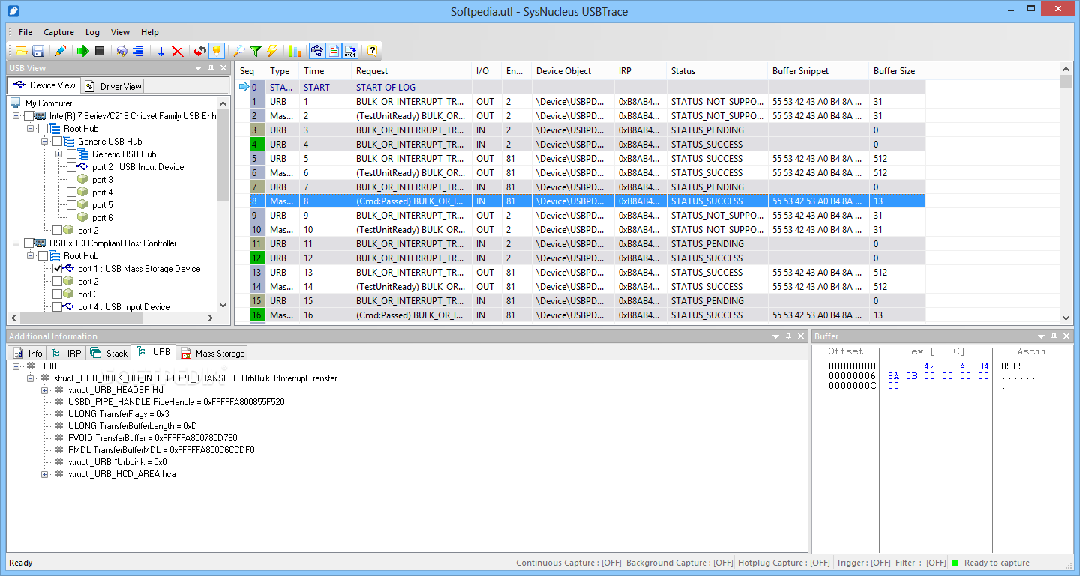Sort by the Request column header
The image size is (1080, 576).
(412, 71)
